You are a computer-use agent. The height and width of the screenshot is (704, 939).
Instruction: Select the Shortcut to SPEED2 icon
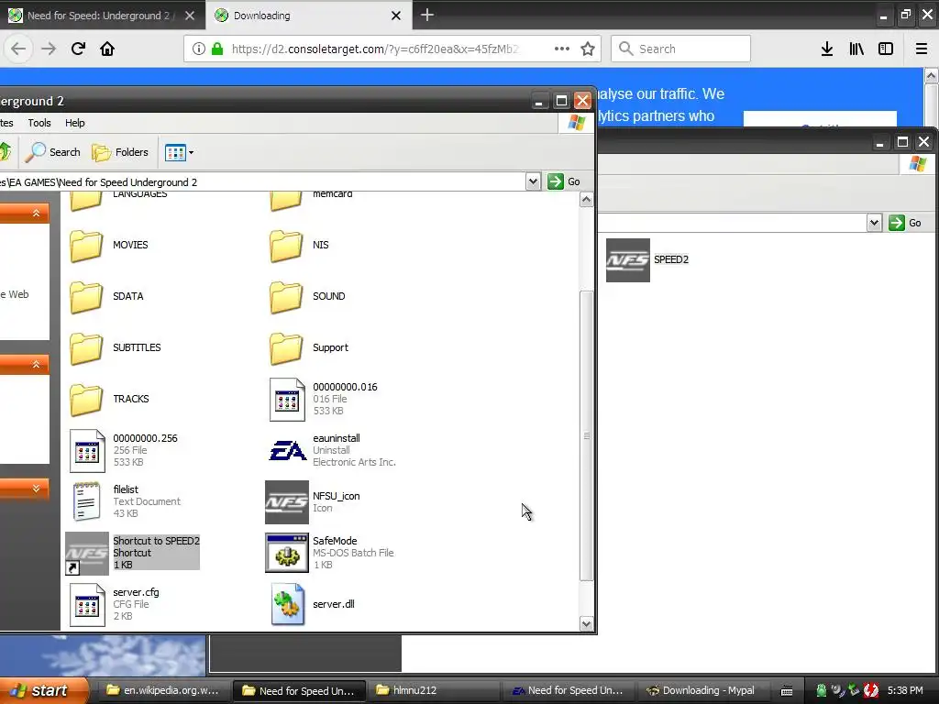[87, 553]
